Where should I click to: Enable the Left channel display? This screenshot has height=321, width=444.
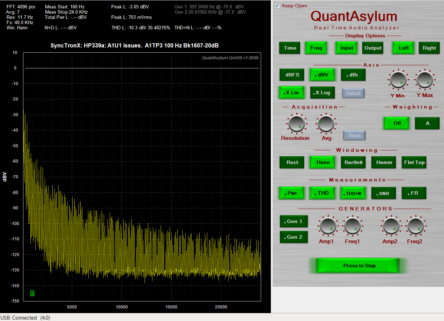[x=404, y=48]
